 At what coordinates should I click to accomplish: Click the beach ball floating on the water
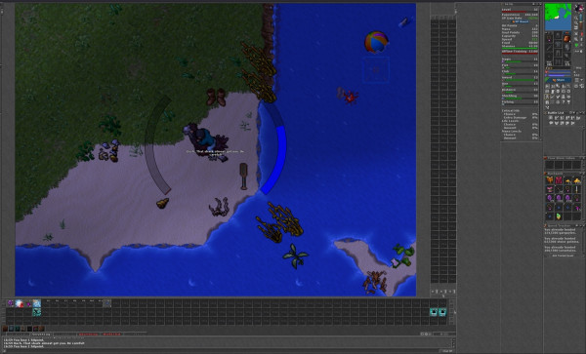376,42
